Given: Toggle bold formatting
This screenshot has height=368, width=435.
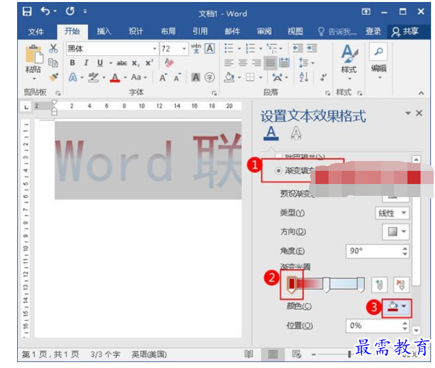Looking at the screenshot, I should pyautogui.click(x=72, y=63).
